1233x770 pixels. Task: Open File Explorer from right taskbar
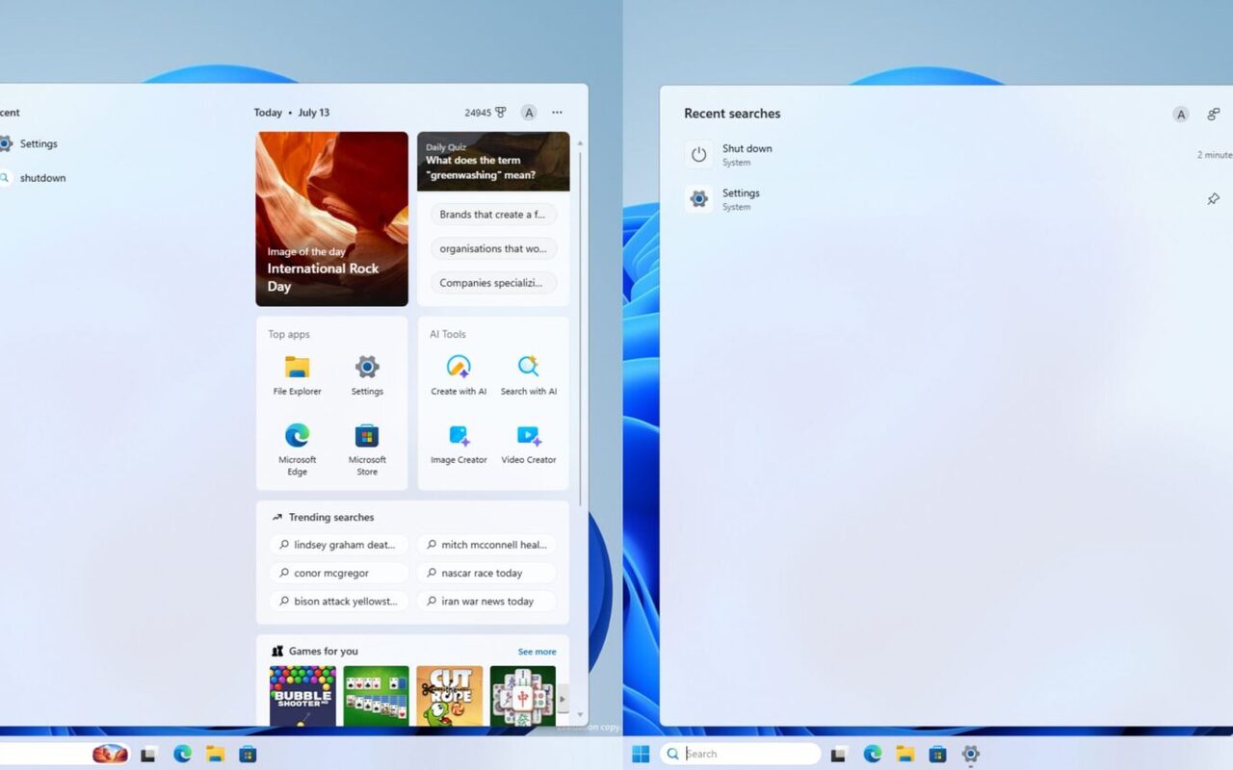(905, 754)
